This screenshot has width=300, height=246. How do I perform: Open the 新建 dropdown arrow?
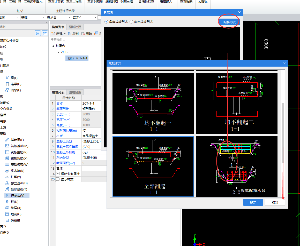coord(65,34)
